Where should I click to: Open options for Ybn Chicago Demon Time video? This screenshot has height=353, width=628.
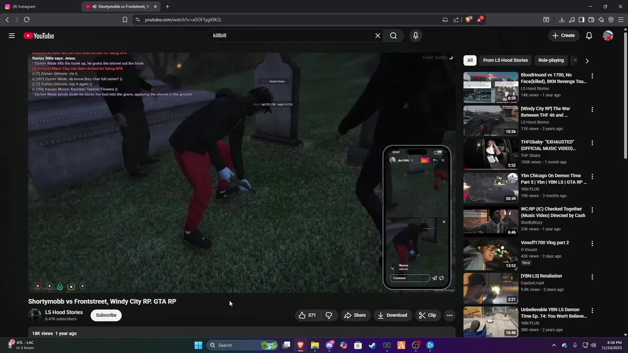592,176
